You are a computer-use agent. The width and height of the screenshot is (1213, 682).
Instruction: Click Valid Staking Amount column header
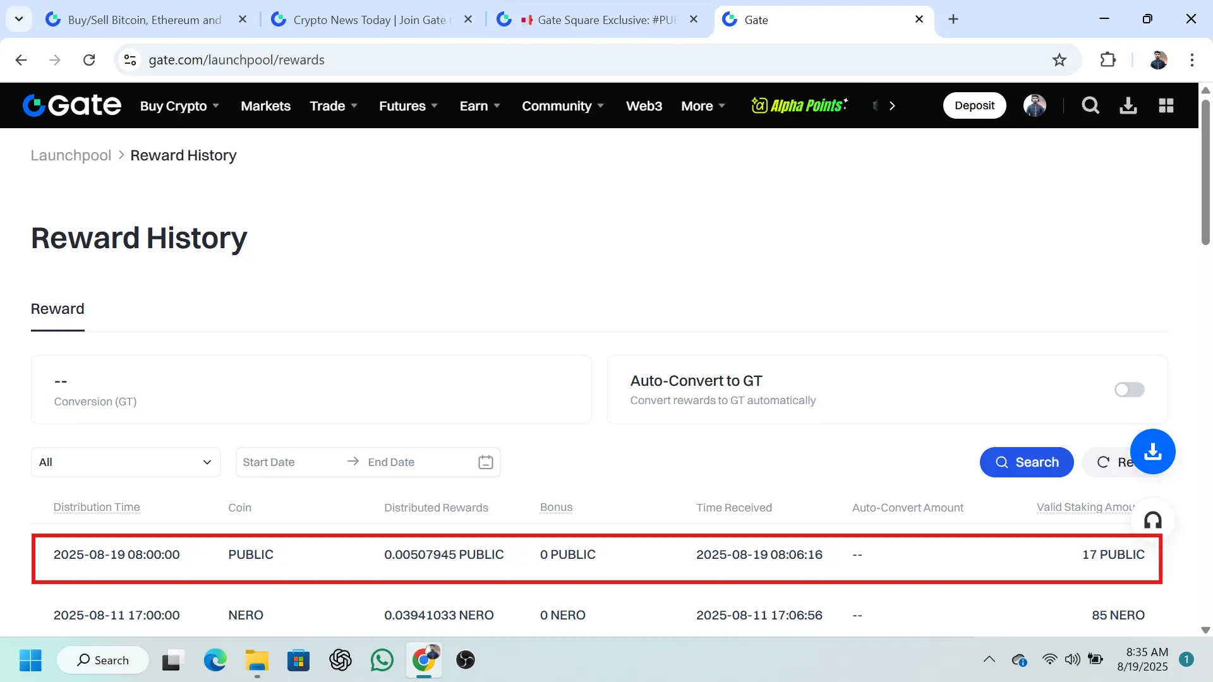click(x=1085, y=507)
